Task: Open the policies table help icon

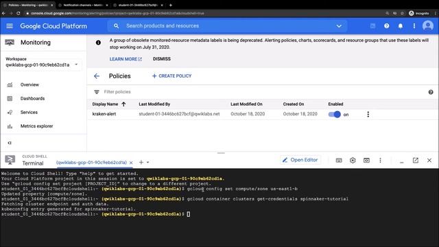Action: 431,92
